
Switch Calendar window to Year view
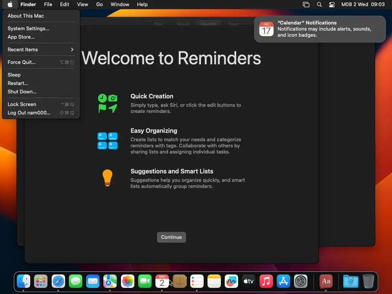(233, 24)
